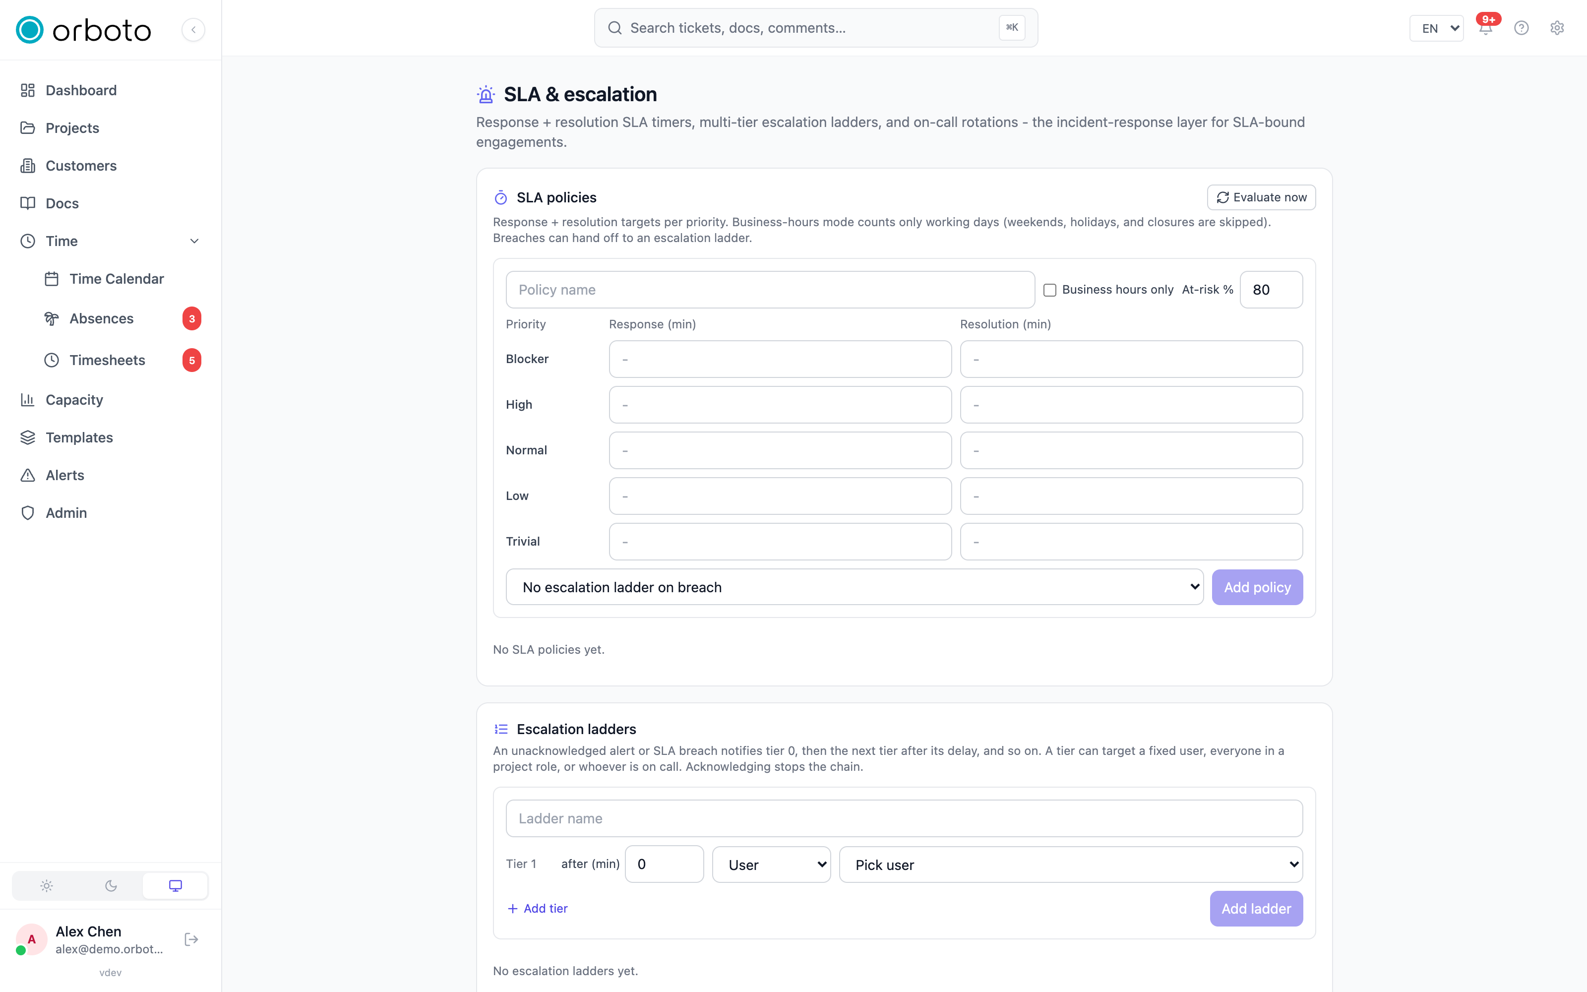Log out using the sign-out icon
1587x992 pixels.
pyautogui.click(x=191, y=939)
